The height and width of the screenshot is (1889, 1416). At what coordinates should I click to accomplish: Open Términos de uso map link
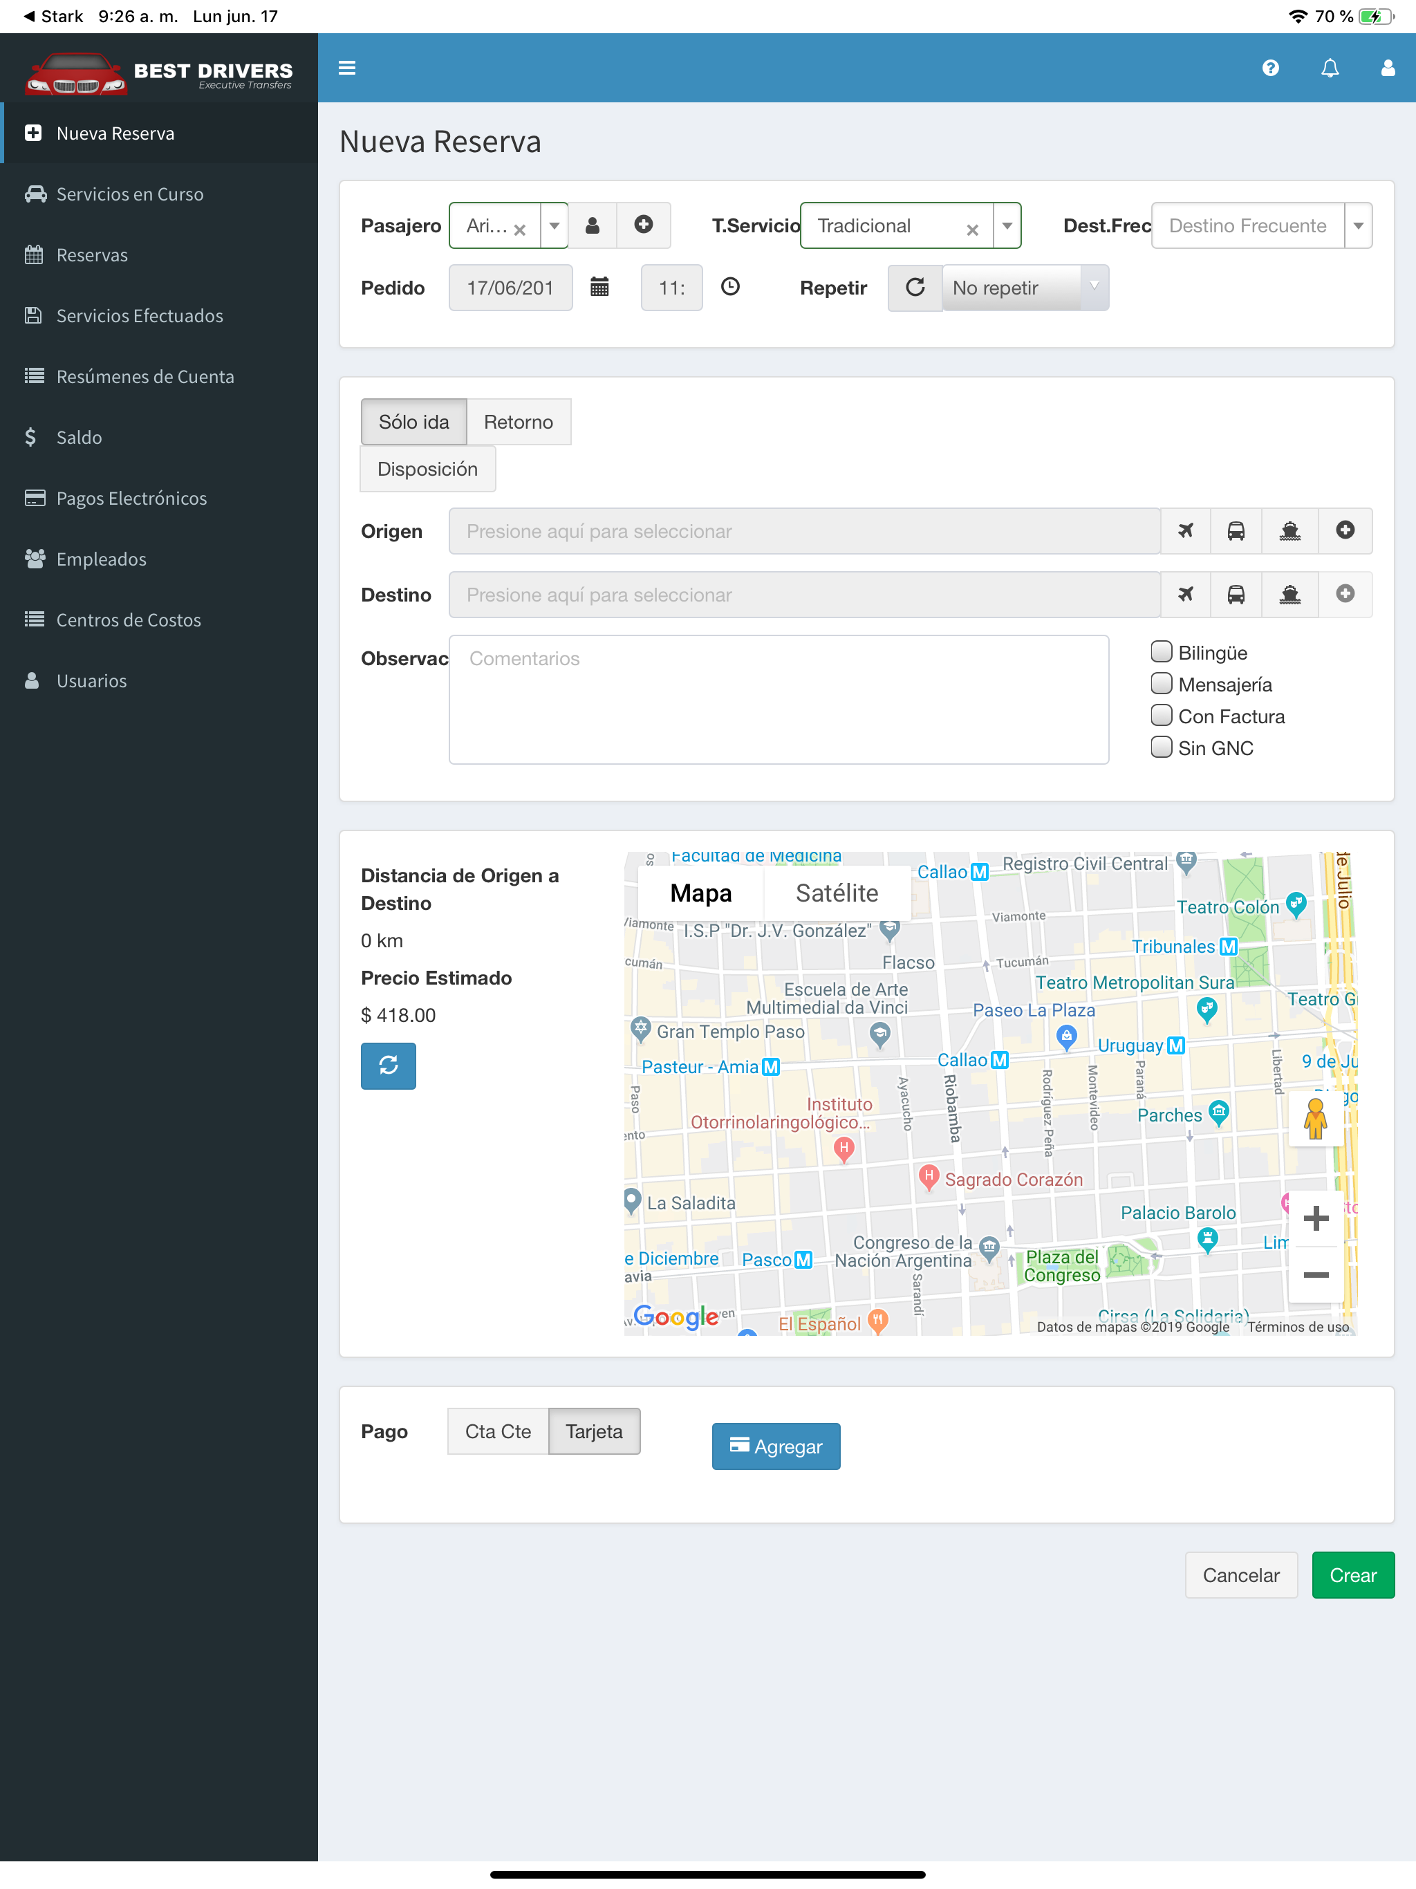tap(1298, 1326)
